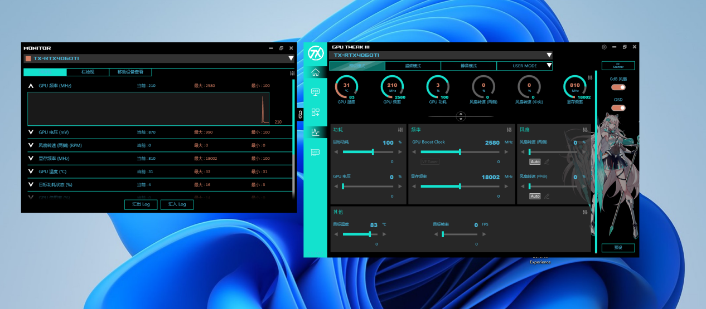Open GPU selector dropdown in GPU Tweak

pos(549,55)
